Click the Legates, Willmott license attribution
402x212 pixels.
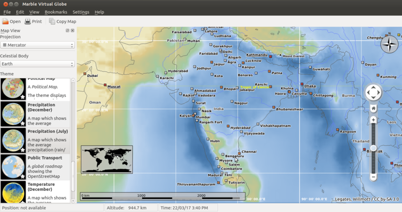point(367,199)
